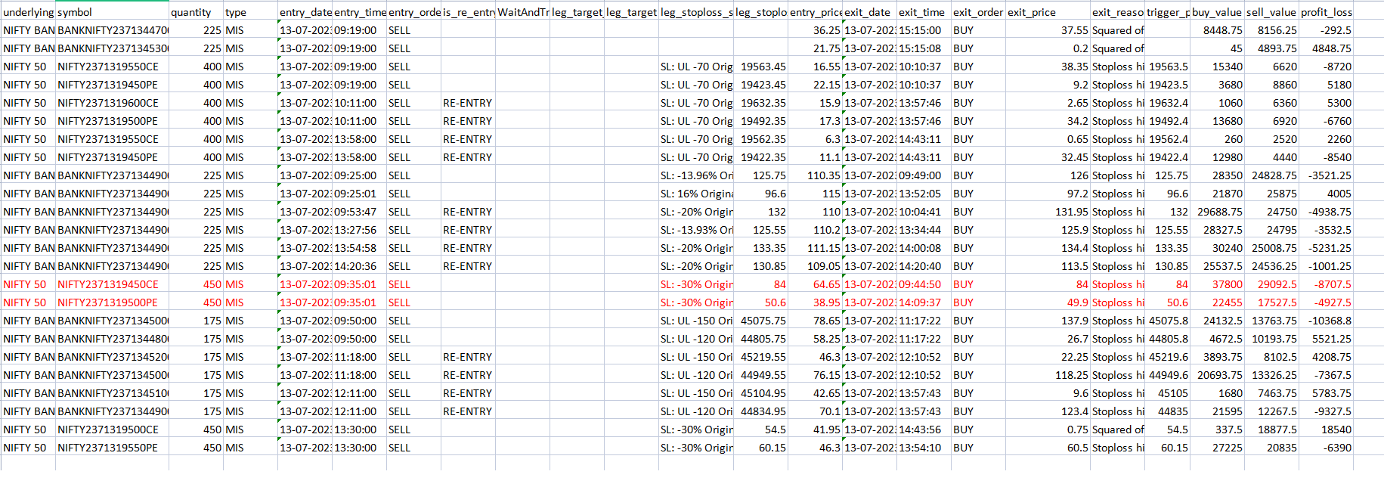1384x490 pixels.
Task: Click buy_value cell 8448.75
Action: click(1217, 30)
